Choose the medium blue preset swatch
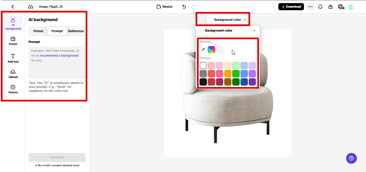The image size is (366, 172). 244,74
